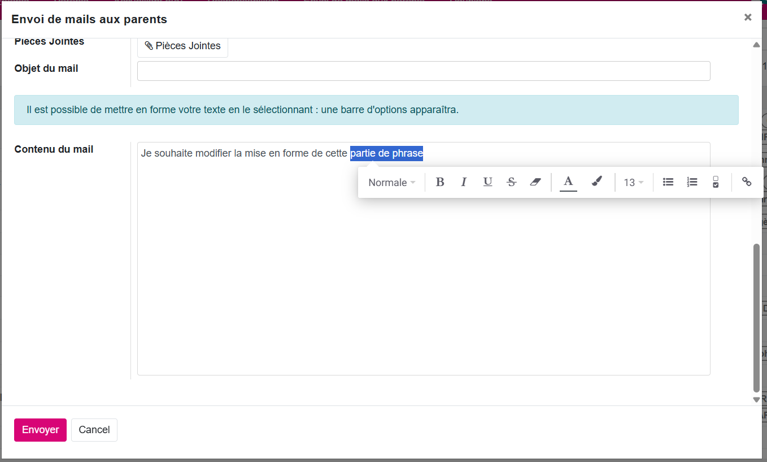Close the Envoi de mails dialog
Screen dimensions: 767x462
[748, 18]
